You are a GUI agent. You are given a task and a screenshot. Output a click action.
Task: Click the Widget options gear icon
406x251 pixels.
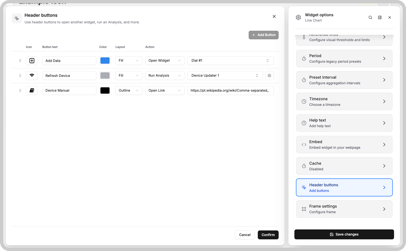point(298,18)
